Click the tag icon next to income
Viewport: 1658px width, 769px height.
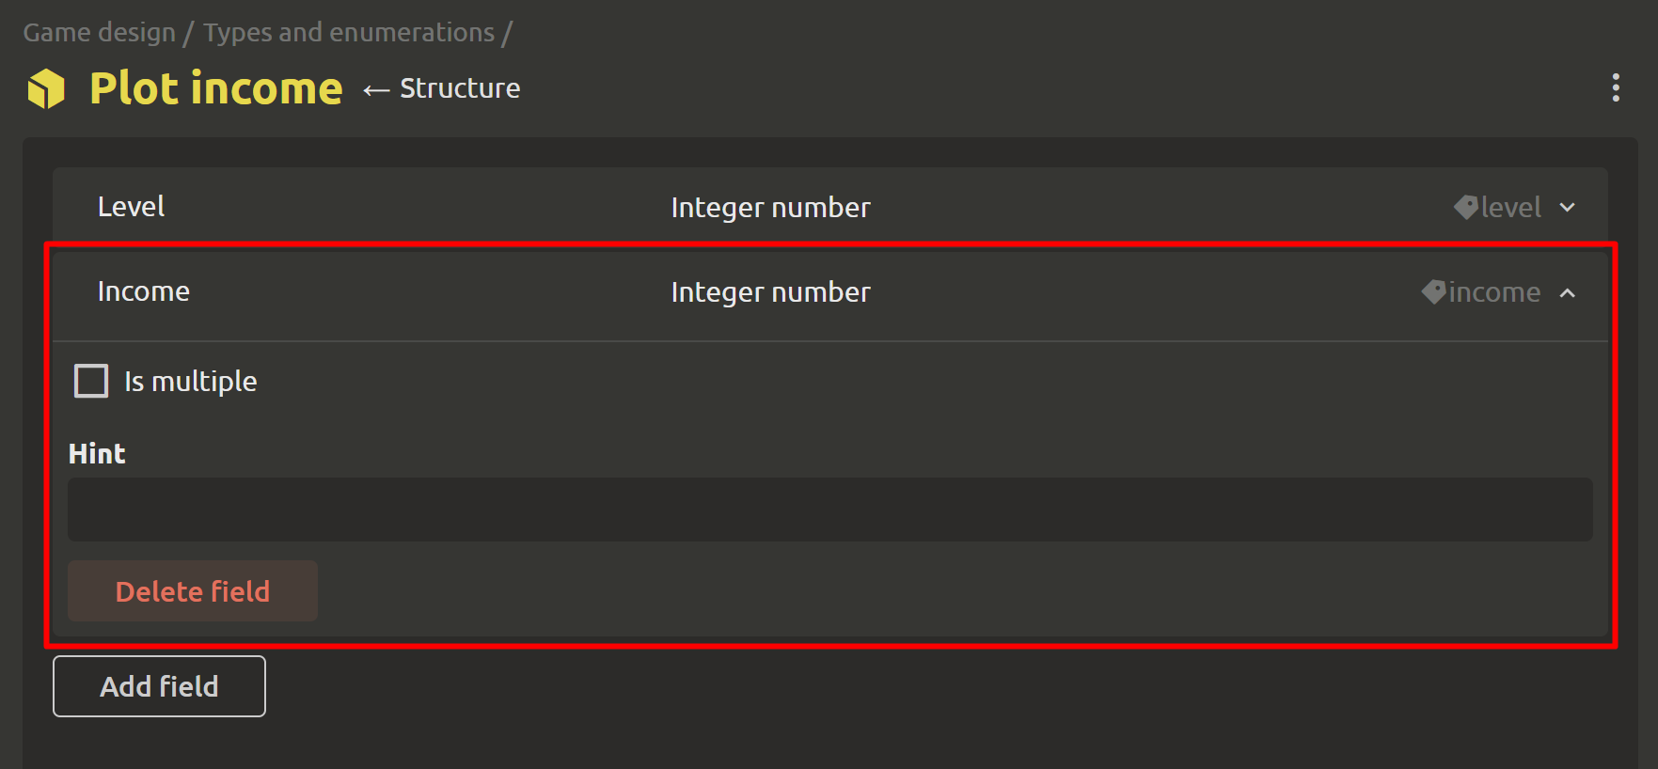pos(1433,292)
